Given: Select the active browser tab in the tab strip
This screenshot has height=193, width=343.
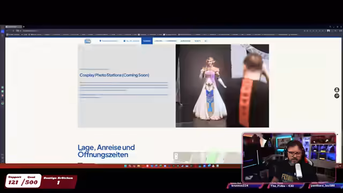Looking at the screenshot, I should click(13, 27).
